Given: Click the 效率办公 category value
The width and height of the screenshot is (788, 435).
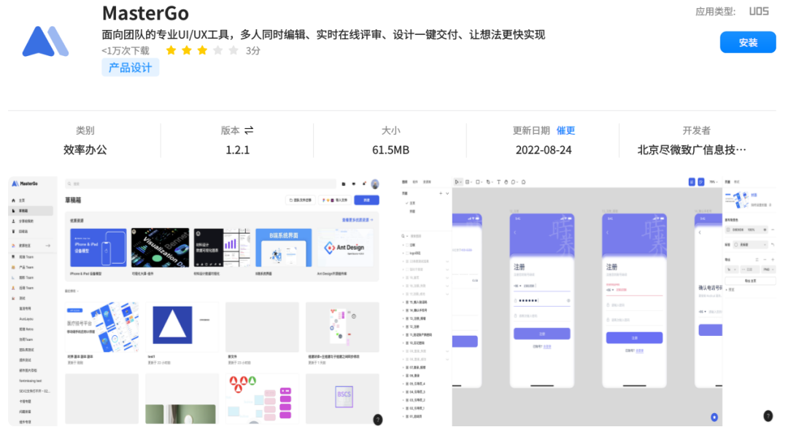Looking at the screenshot, I should pyautogui.click(x=85, y=150).
